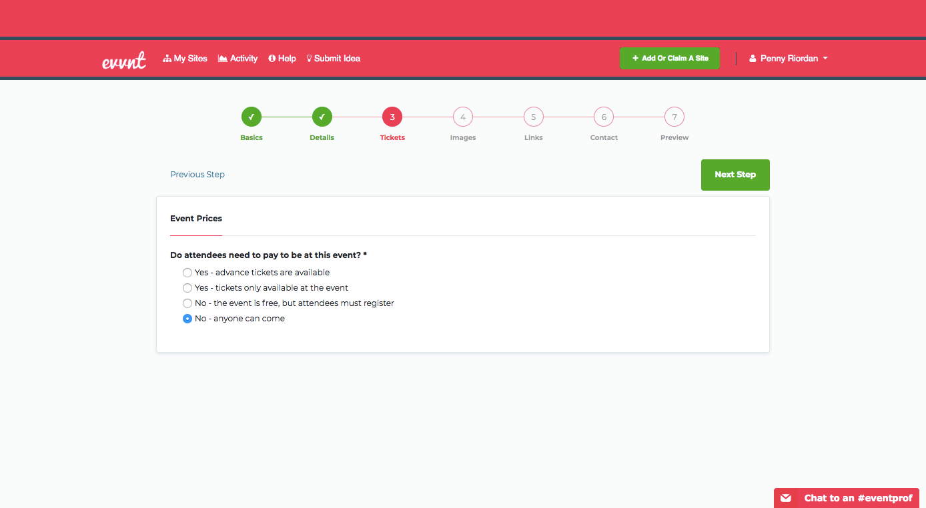Select 'No - free, but attendees must register'

(187, 303)
